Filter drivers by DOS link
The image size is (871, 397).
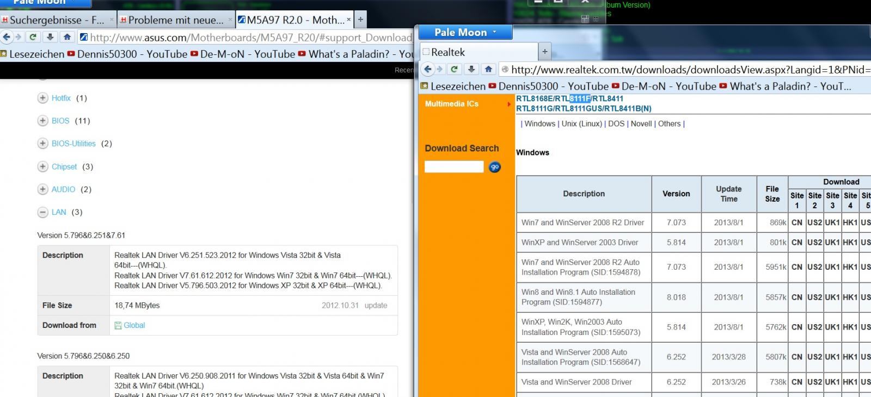616,123
